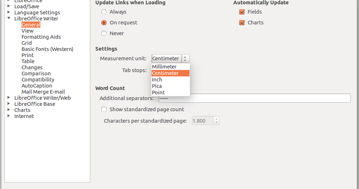Uncheck the Fields checkbox
This screenshot has height=189, width=359.
click(242, 12)
